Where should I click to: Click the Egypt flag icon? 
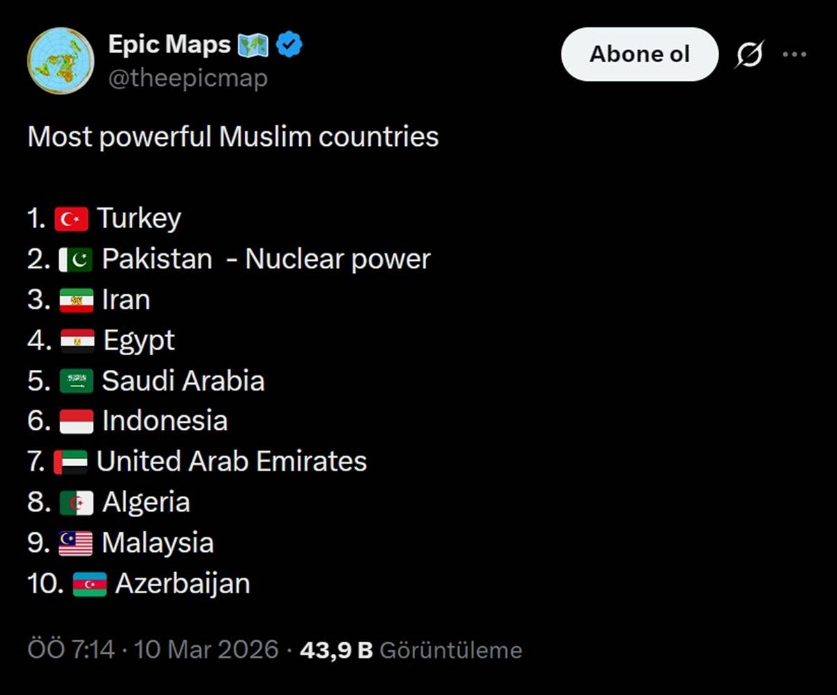[77, 341]
